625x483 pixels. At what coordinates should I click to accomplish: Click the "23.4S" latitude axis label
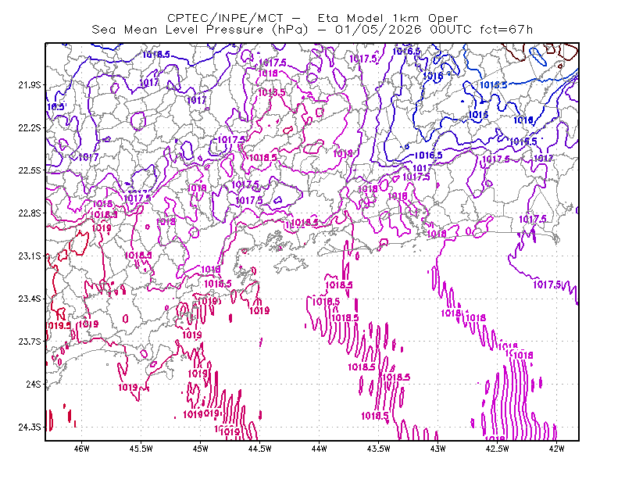(30, 299)
